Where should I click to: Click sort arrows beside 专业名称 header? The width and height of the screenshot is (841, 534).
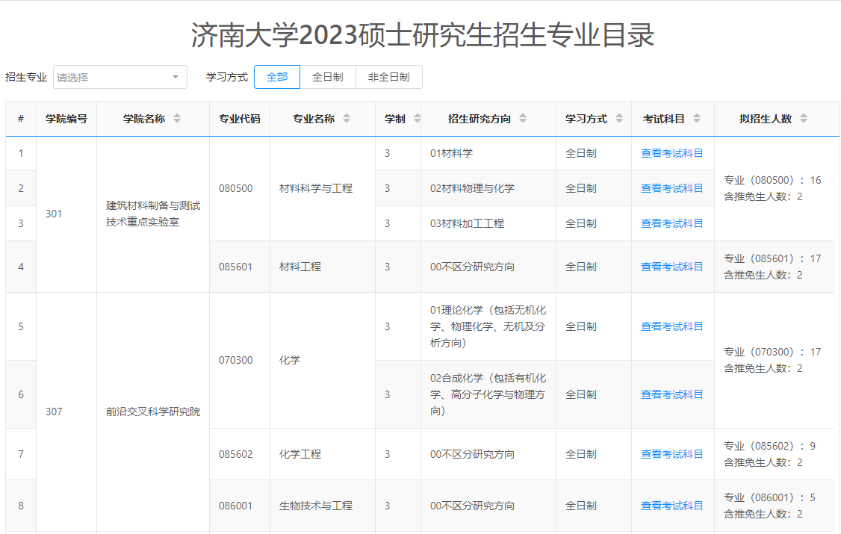(347, 119)
